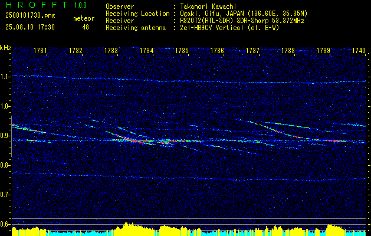
Task: Click the 0.8 kHz frequency label
Action: [x=5, y=165]
